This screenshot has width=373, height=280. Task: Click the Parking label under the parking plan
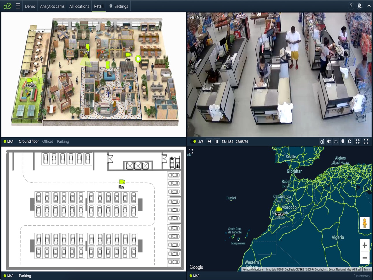click(25, 276)
